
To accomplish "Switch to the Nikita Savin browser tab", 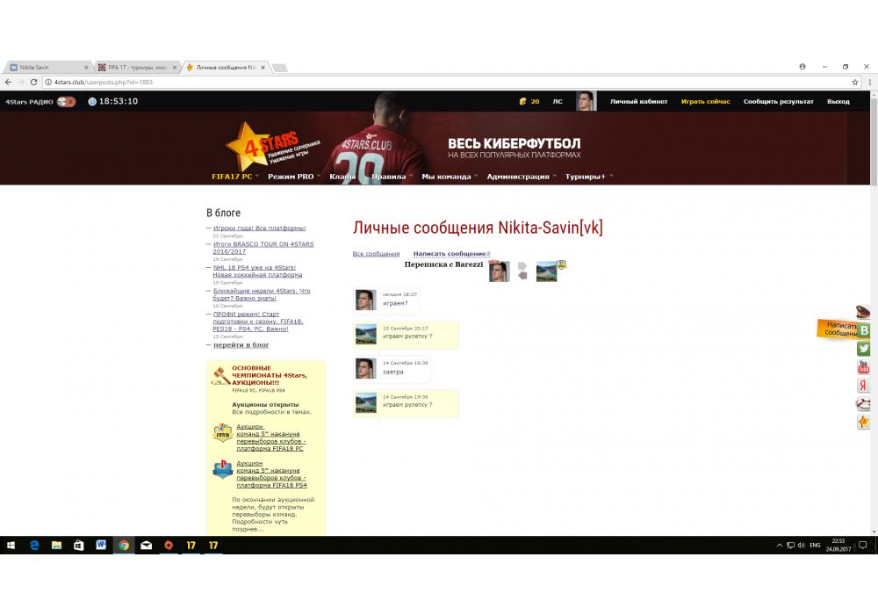I will [44, 67].
